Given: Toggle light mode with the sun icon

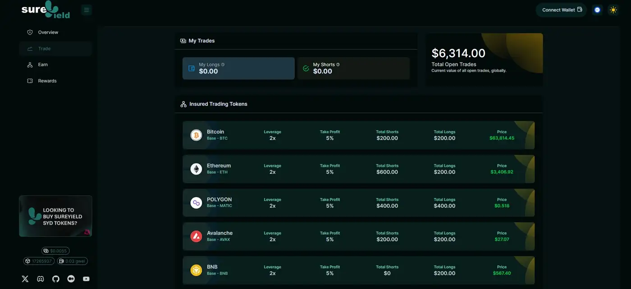Looking at the screenshot, I should (x=613, y=10).
